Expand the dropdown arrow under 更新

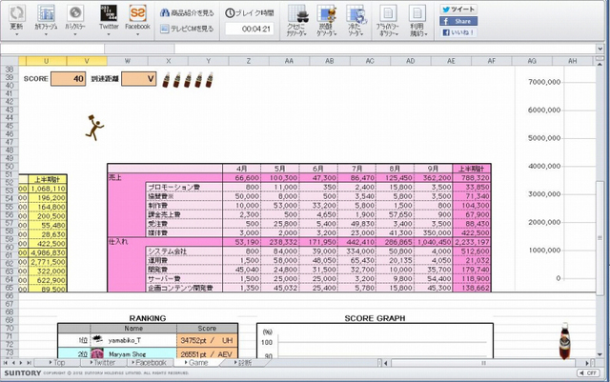[x=15, y=36]
